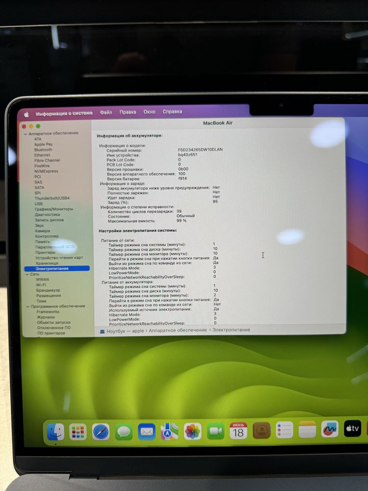Viewport: 368px width, 491px height.
Task: Open Notes from the Dock
Action: 307,429
